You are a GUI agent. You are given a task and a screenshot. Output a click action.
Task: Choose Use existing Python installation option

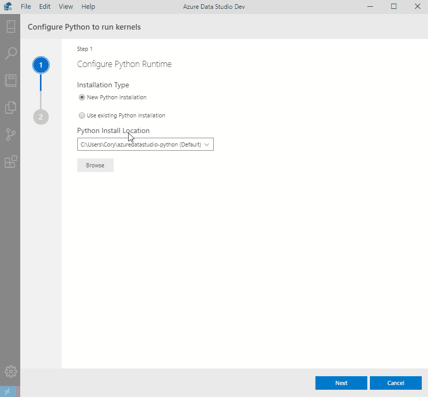pyautogui.click(x=82, y=115)
